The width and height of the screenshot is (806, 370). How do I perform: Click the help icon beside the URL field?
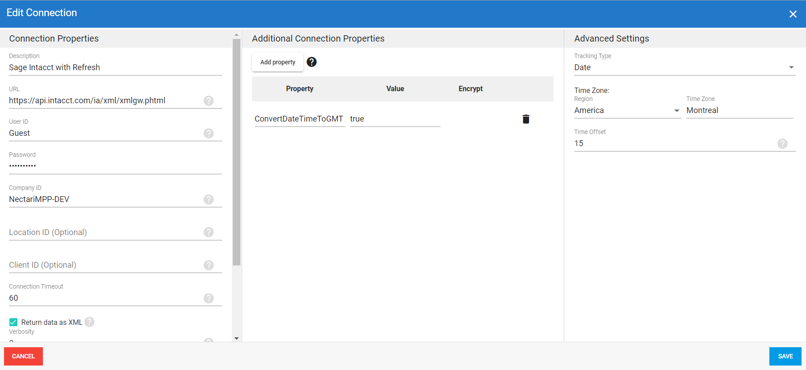209,101
